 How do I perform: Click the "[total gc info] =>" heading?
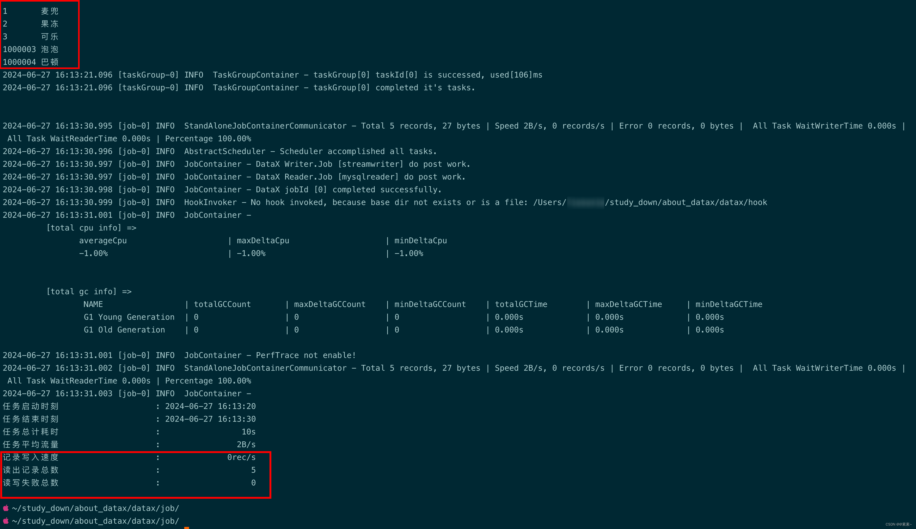[x=89, y=291]
